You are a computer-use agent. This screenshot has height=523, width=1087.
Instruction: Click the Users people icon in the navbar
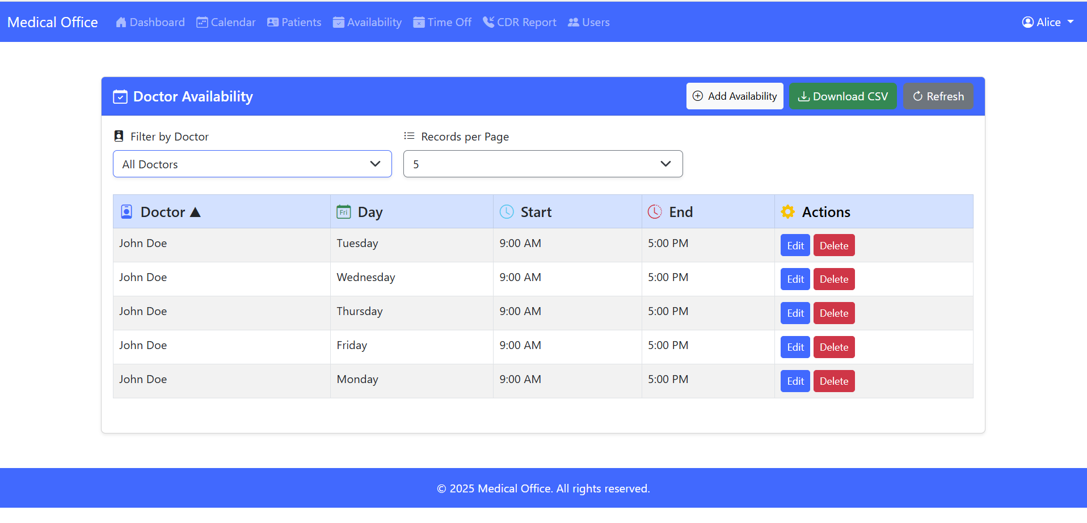click(574, 22)
